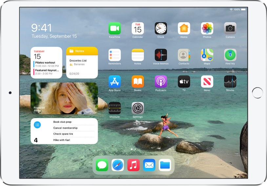Open the Contacts app

point(184,55)
